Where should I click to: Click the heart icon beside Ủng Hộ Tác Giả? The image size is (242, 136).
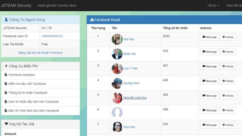click(6, 124)
